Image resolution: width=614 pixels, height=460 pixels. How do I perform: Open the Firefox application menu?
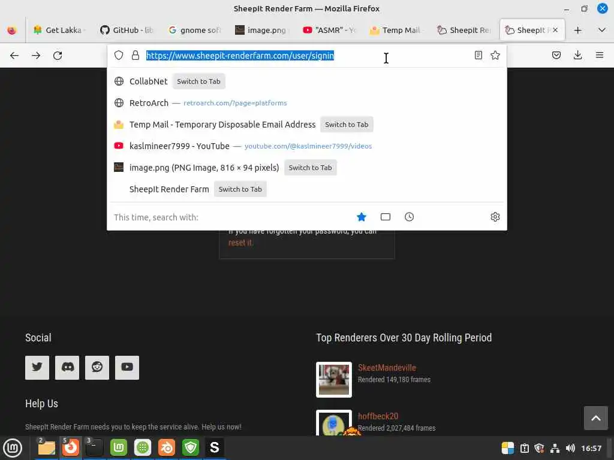click(599, 55)
